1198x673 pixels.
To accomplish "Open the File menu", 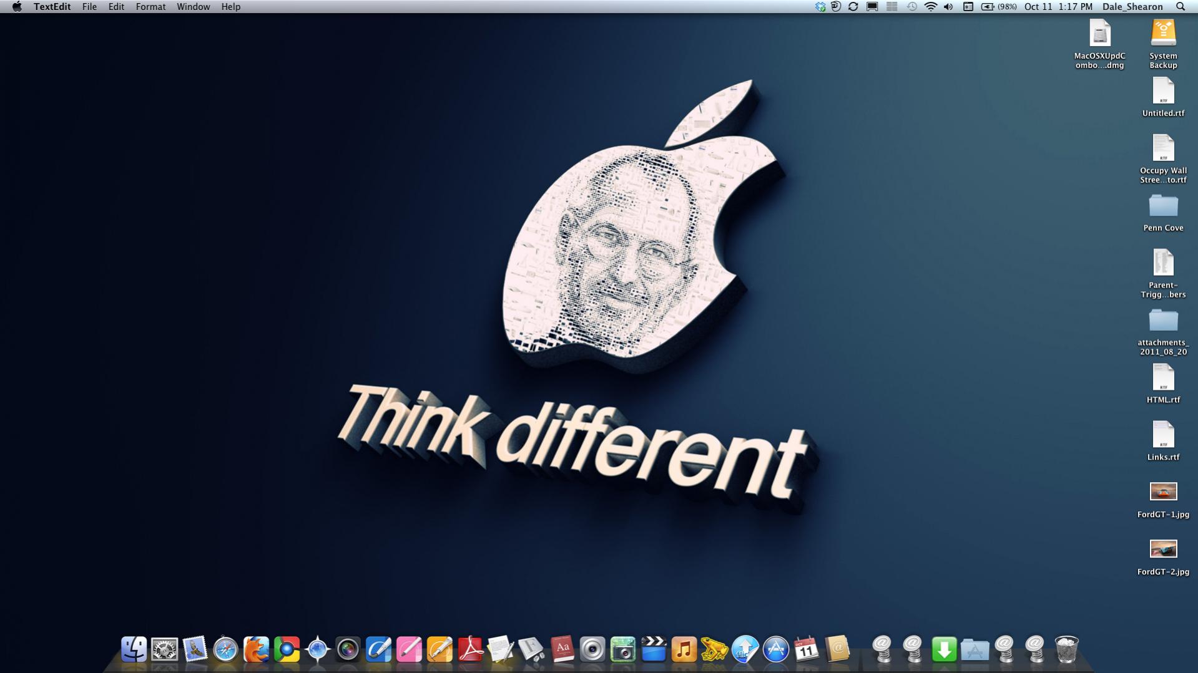I will [x=89, y=6].
